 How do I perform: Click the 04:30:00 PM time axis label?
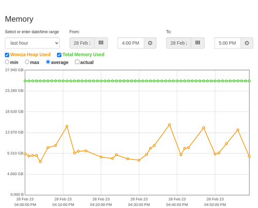(x=139, y=205)
